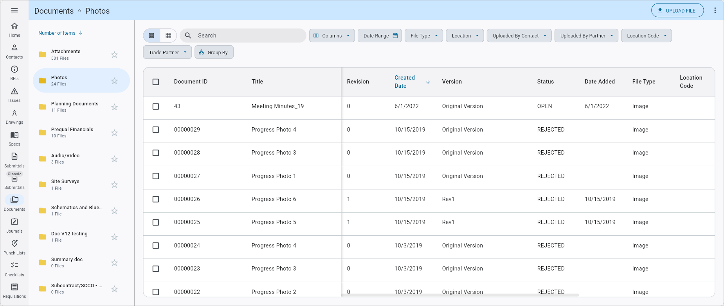Open Specs section
Screen dimensions: 724x306
point(14,139)
